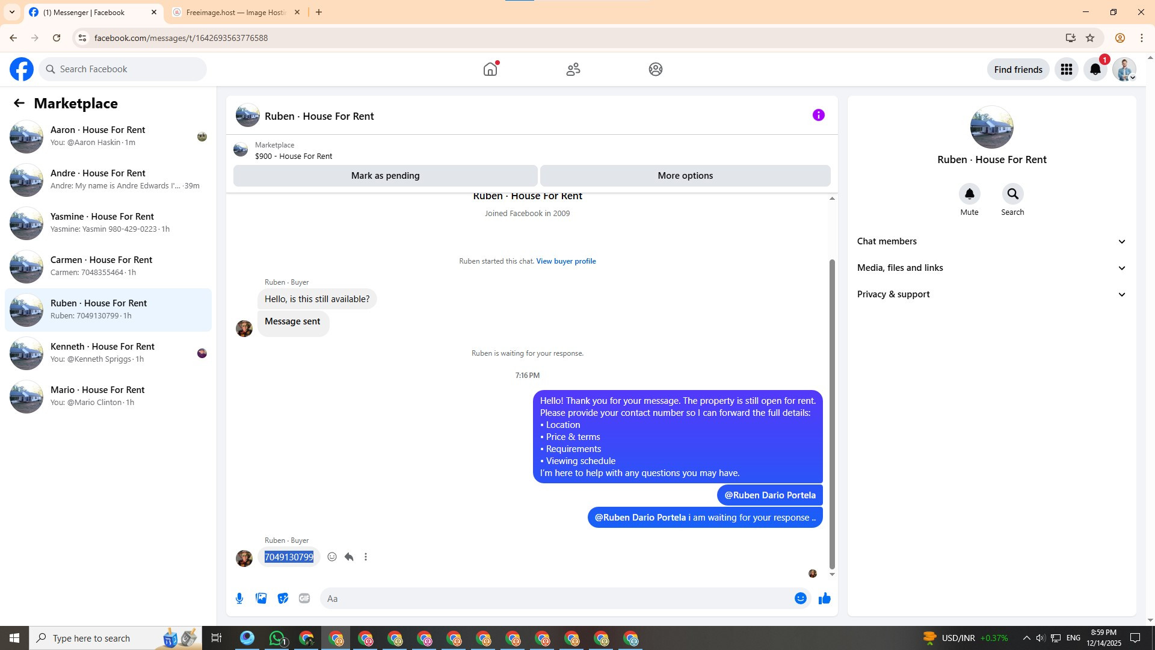Click the Mark as pending button
The height and width of the screenshot is (650, 1155).
(385, 176)
